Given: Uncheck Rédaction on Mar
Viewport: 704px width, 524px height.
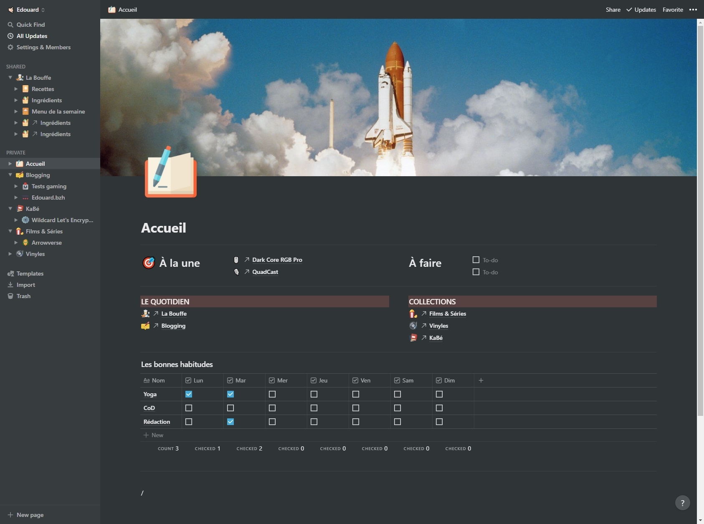Looking at the screenshot, I should pyautogui.click(x=230, y=422).
